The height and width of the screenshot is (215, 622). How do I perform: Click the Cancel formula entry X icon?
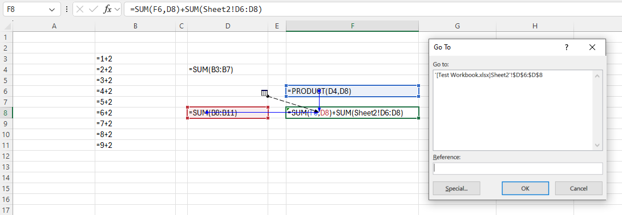click(x=80, y=10)
